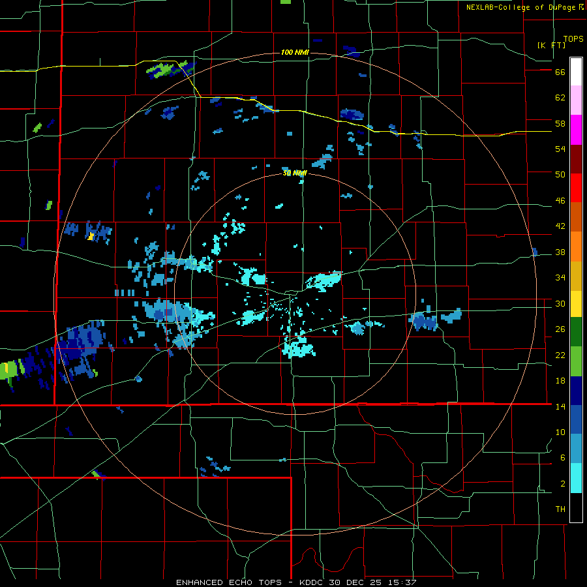Screen dimensions: 587x587
Task: Click the yellow 30 K FT legend swatch
Action: [x=576, y=303]
